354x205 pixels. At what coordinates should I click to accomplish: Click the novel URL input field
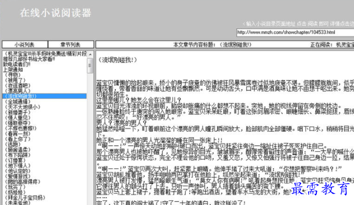coord(295,33)
